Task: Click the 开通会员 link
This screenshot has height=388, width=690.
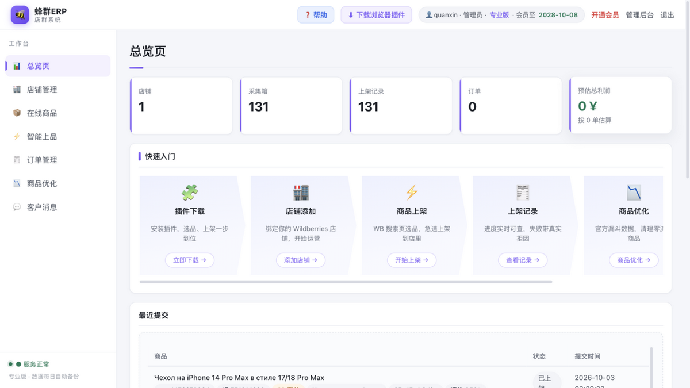Action: (x=605, y=15)
